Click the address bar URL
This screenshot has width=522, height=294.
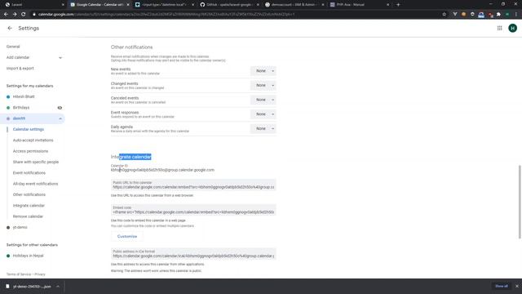[x=166, y=15]
